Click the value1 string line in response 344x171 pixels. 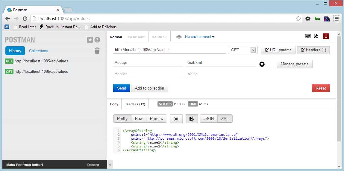click(x=155, y=142)
